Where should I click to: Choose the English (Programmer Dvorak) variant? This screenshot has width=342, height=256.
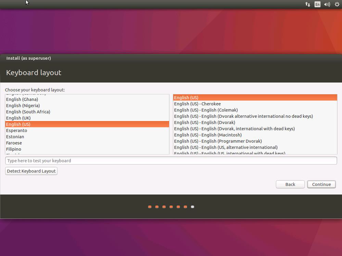pos(218,141)
